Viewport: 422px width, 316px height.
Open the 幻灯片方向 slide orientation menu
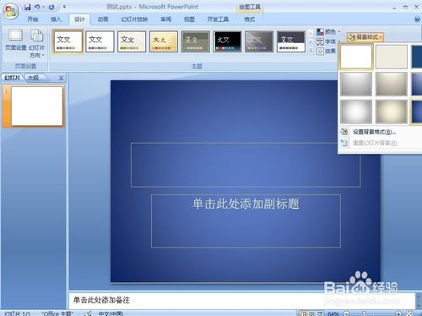pyautogui.click(x=37, y=44)
